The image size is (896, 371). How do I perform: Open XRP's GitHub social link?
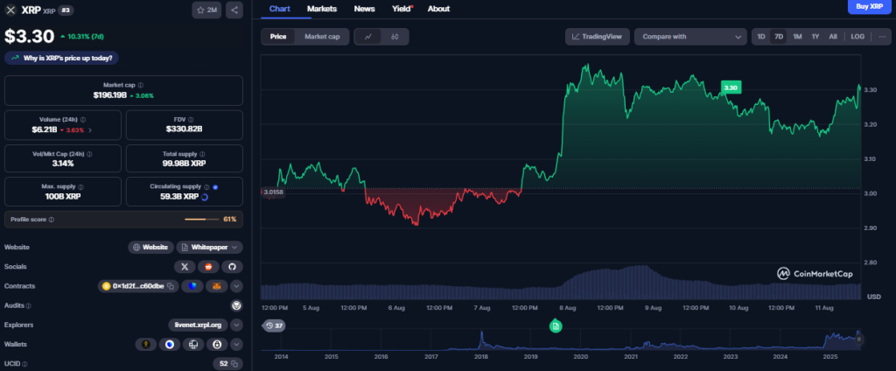[x=232, y=266]
